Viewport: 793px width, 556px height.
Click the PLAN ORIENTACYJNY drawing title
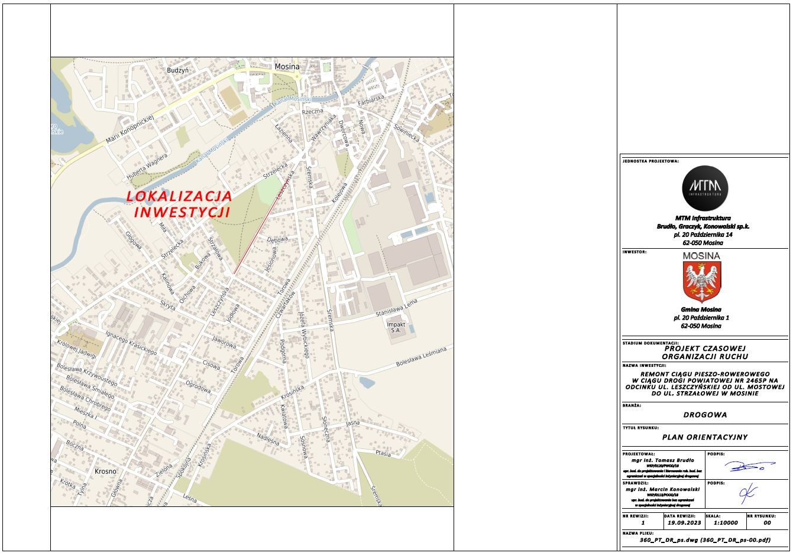pos(704,437)
